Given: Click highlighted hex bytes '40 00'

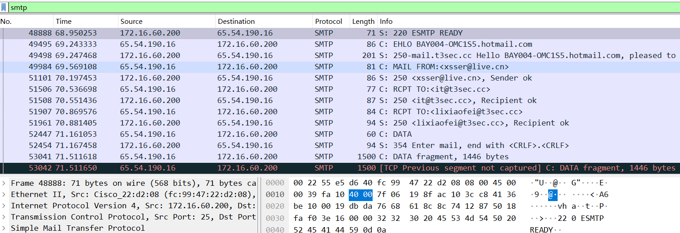Looking at the screenshot, I should 361,194.
